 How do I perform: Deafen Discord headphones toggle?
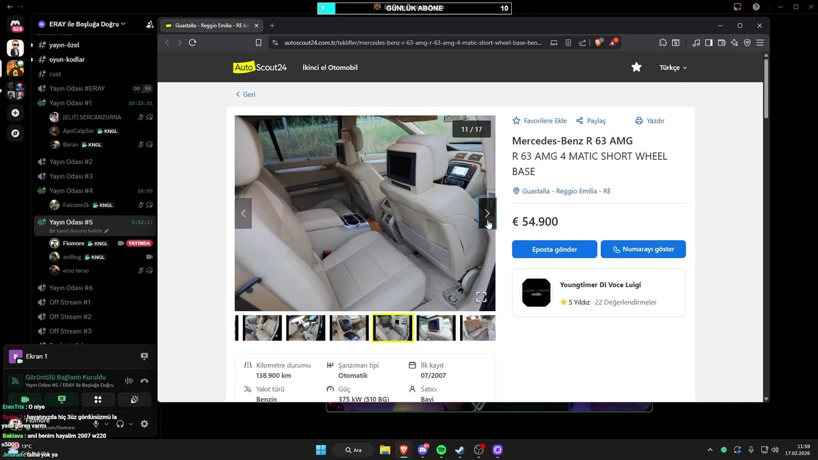click(120, 424)
